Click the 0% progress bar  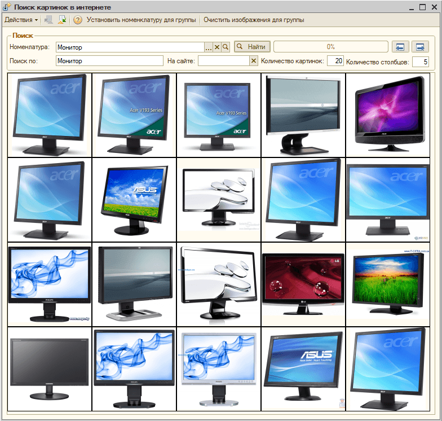pos(330,47)
